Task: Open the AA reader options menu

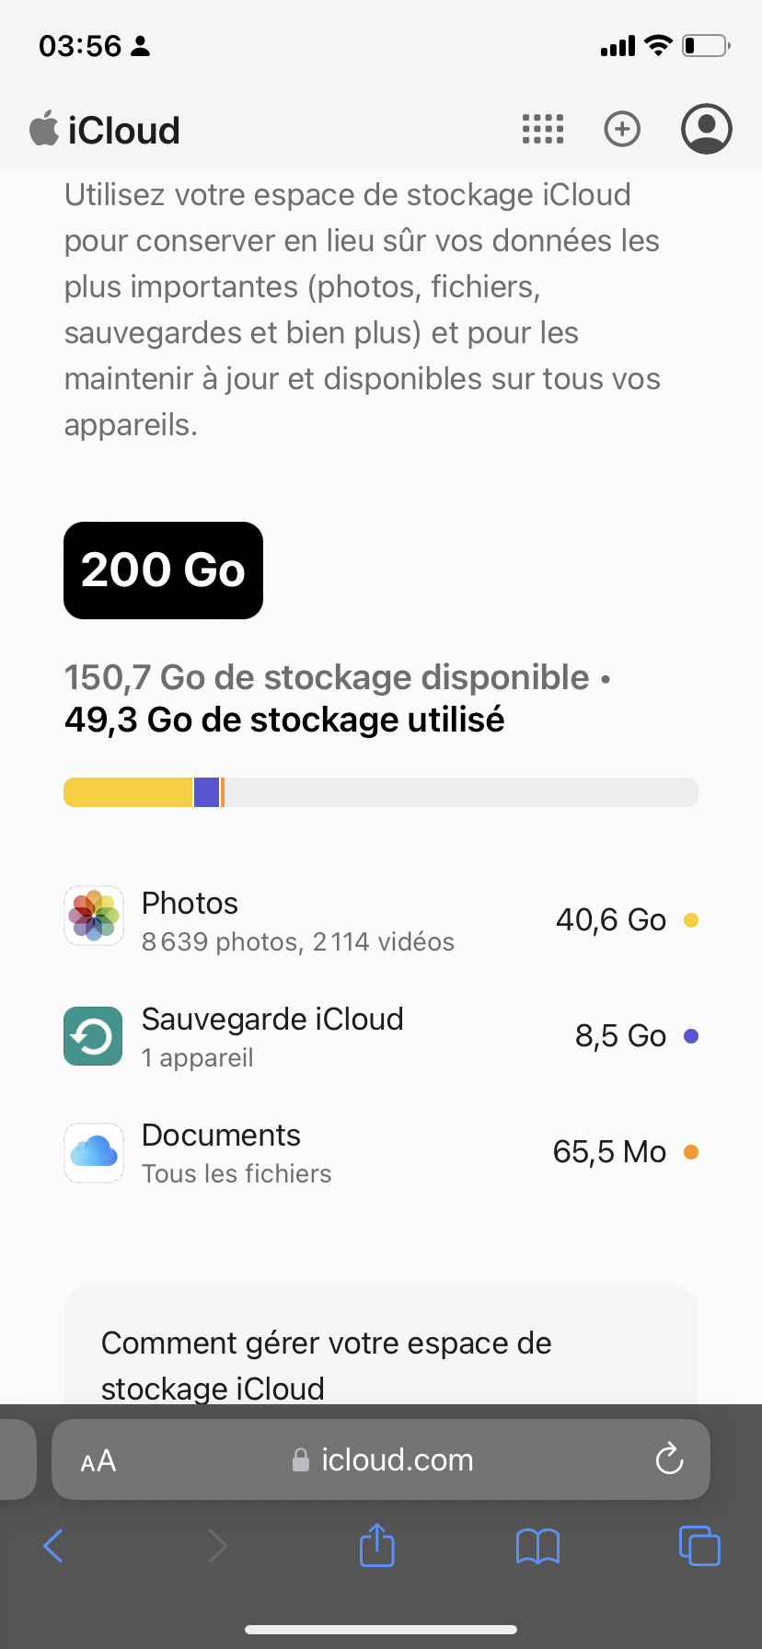Action: [98, 1460]
